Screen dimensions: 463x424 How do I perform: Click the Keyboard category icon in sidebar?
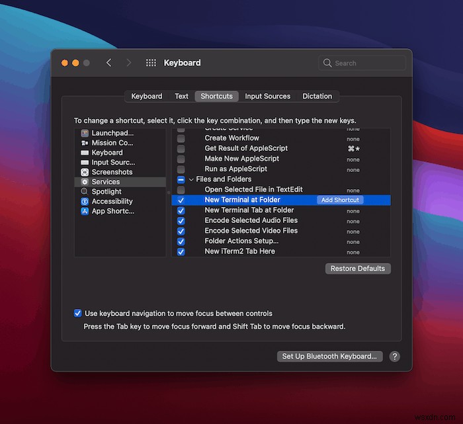click(x=85, y=153)
